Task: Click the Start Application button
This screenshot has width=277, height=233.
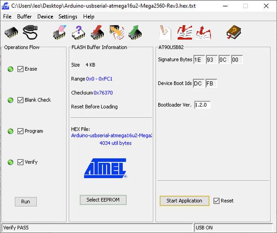Action: click(x=184, y=201)
